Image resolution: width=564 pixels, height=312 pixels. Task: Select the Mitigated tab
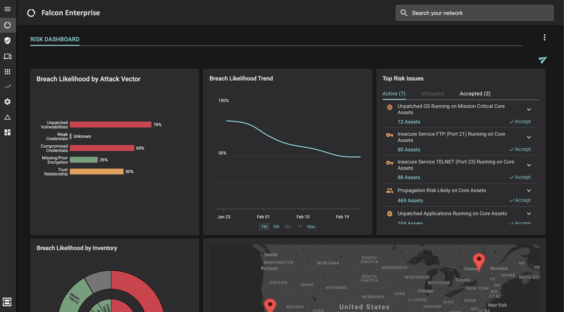point(432,94)
